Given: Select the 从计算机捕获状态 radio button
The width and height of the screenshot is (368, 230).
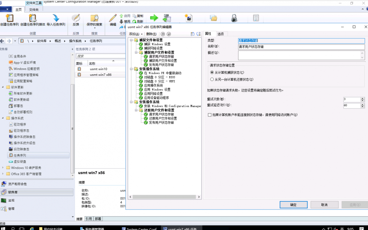Looking at the screenshot, I should [212, 73].
